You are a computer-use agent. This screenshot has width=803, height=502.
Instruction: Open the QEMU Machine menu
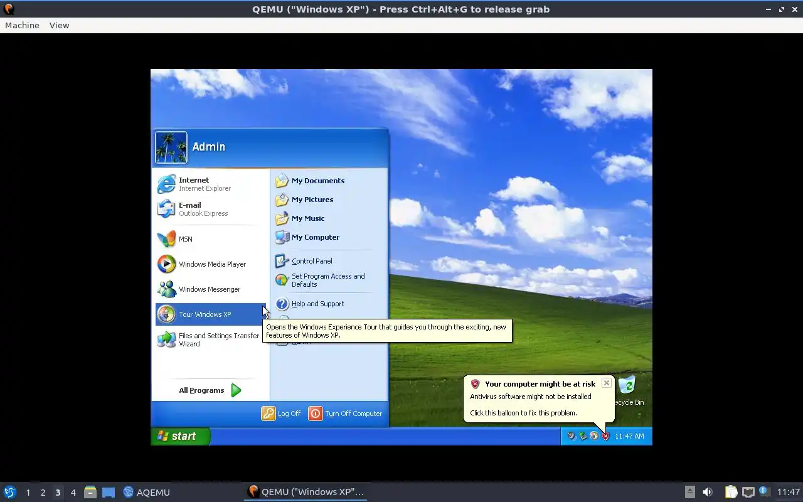click(x=22, y=25)
